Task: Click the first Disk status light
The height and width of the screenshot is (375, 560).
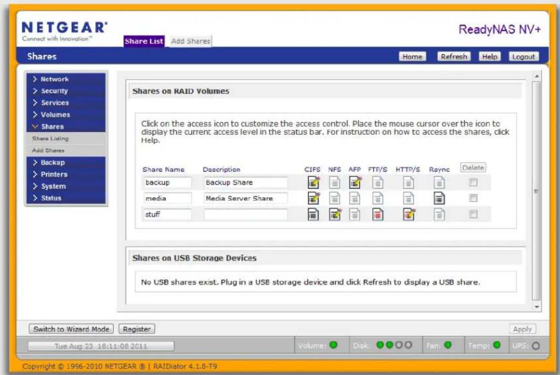Action: 380,345
